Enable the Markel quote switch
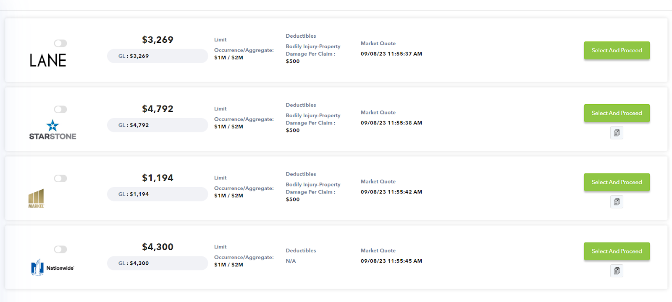This screenshot has height=302, width=672. click(60, 178)
